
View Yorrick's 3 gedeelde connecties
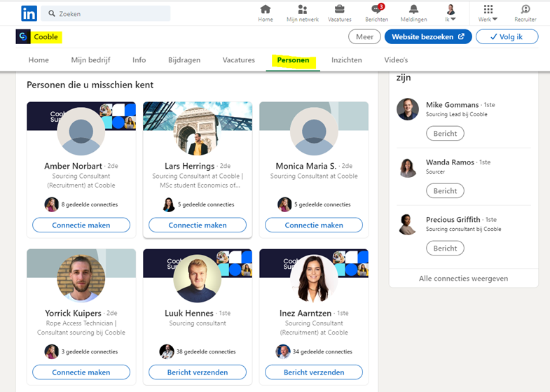pyautogui.click(x=90, y=351)
